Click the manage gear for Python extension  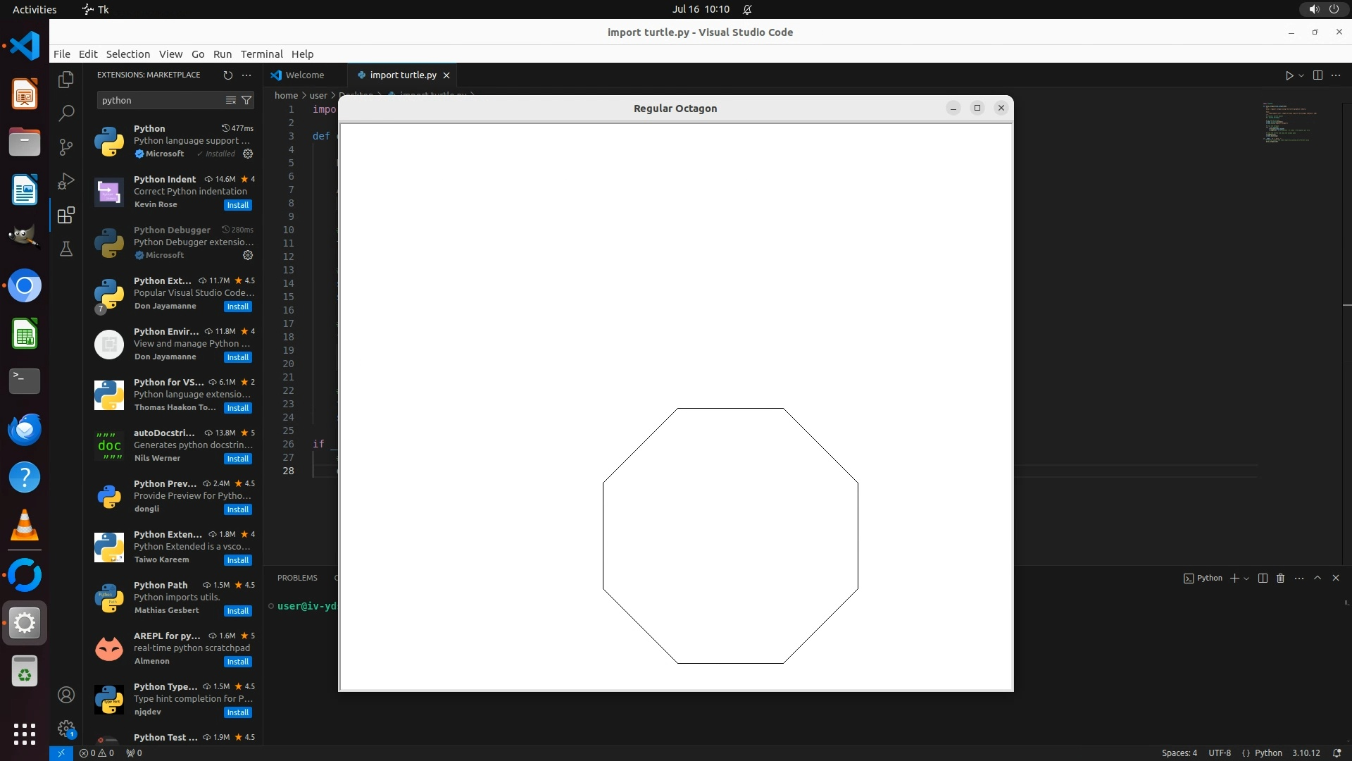click(248, 154)
